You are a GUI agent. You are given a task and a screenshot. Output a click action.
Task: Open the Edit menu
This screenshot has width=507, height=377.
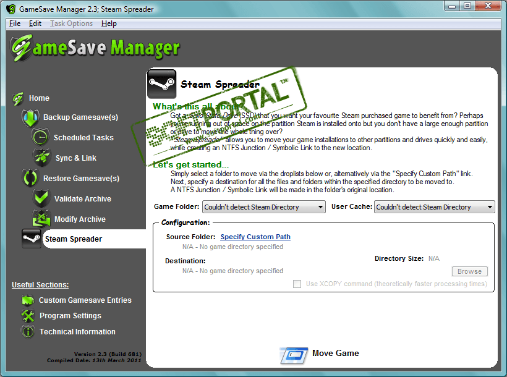(x=35, y=23)
